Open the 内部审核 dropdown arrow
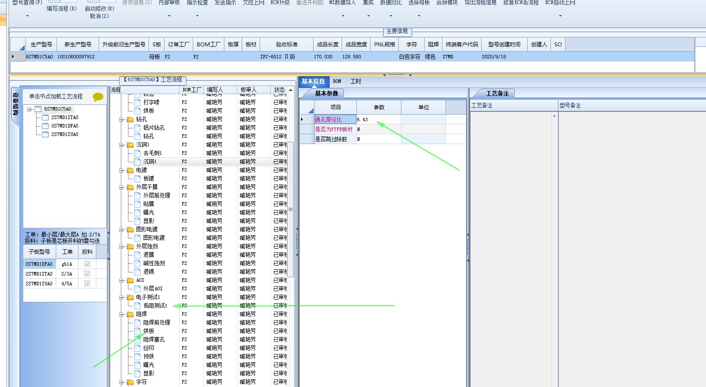 pos(169,16)
